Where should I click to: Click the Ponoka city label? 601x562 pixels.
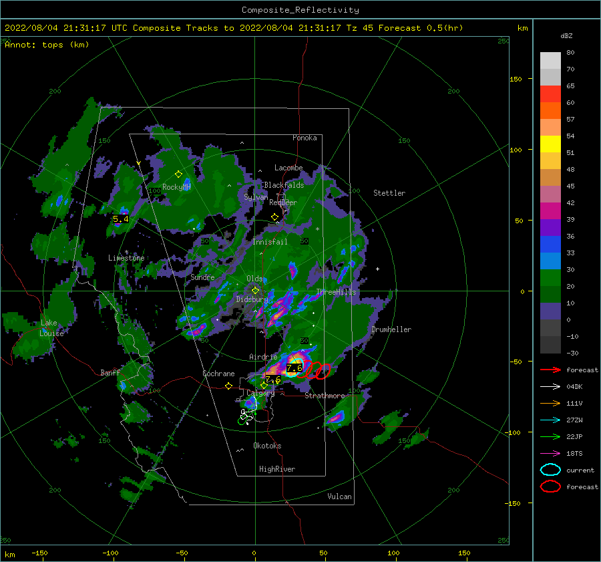point(305,138)
